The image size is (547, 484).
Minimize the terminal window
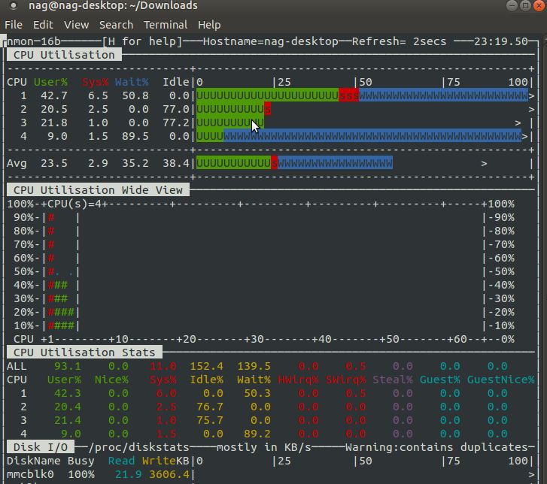pyautogui.click(x=512, y=5)
